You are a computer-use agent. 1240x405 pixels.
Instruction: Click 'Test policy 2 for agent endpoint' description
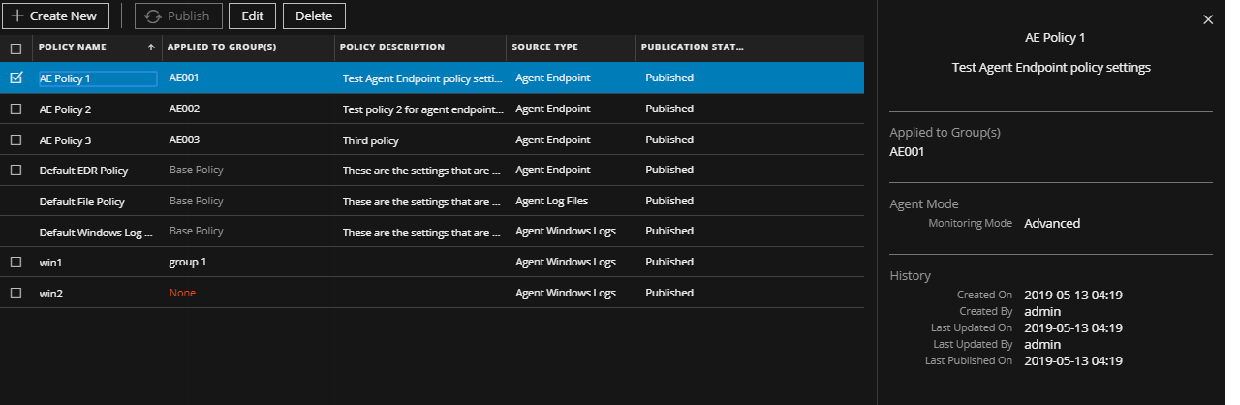click(423, 109)
